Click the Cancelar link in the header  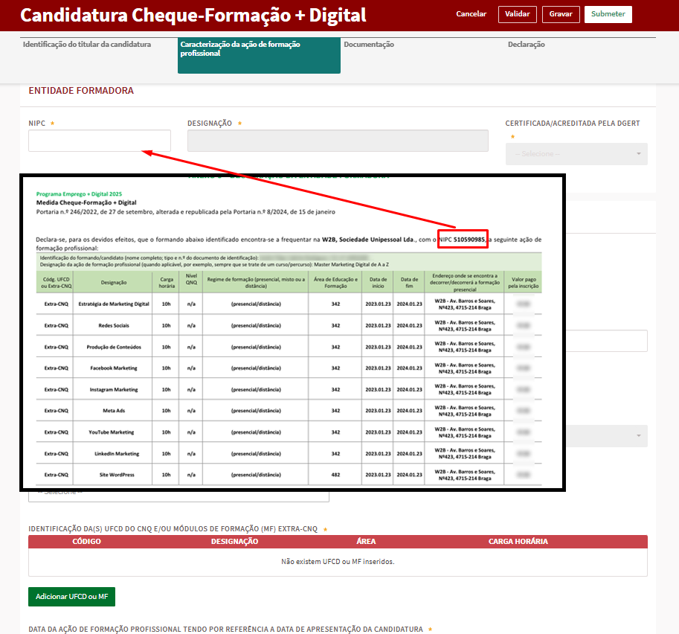coord(471,14)
